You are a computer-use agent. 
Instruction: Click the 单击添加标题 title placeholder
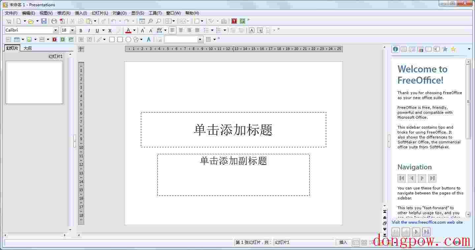(233, 130)
